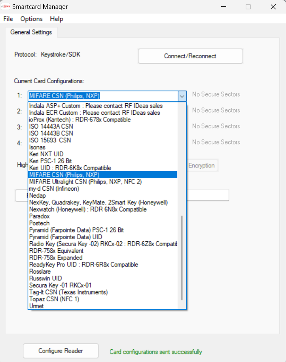Click the dropdown list scrollbar thumb
This screenshot has height=362, width=286.
182,257
